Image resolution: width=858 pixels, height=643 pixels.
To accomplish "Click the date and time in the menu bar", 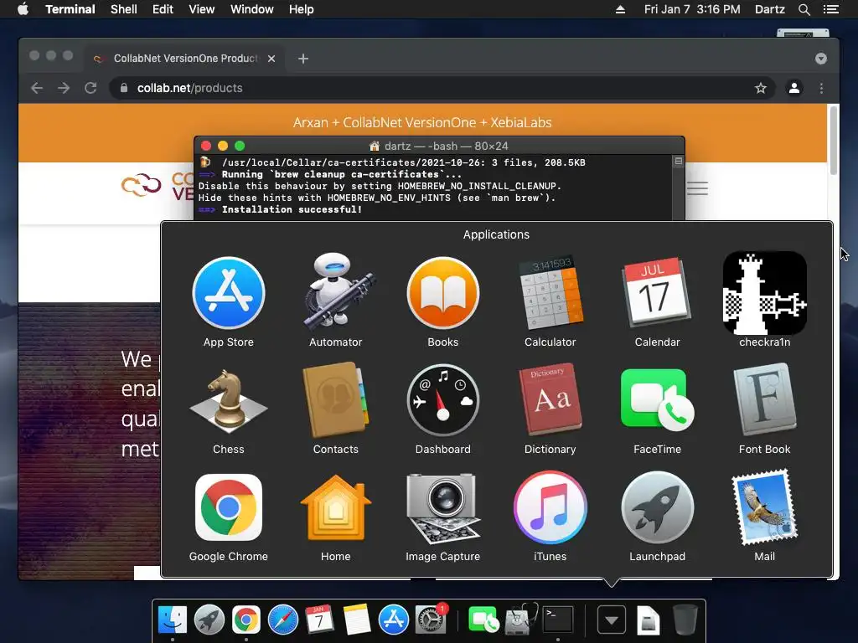I will click(x=691, y=9).
